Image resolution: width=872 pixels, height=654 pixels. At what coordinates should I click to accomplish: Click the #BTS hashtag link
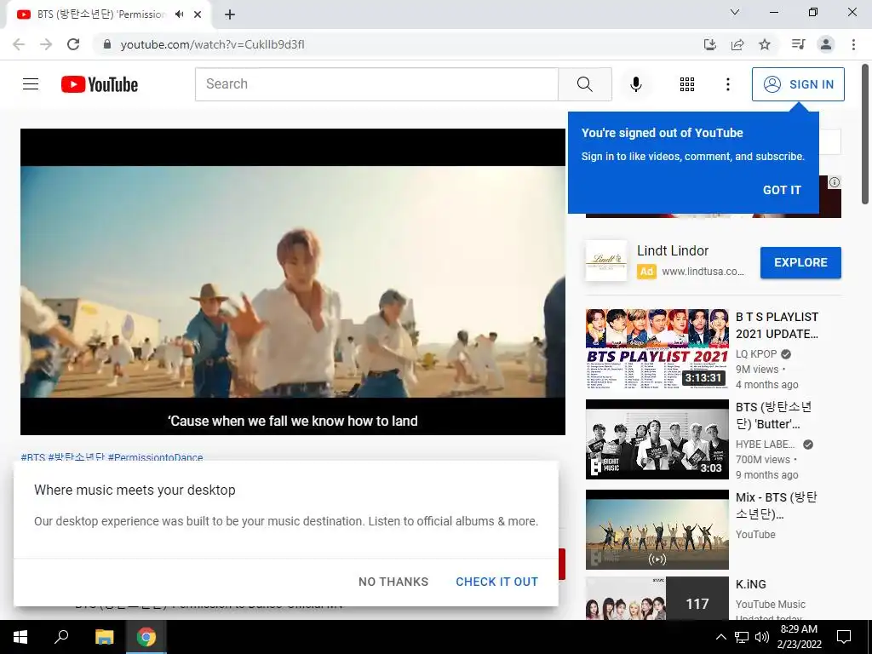pos(32,457)
